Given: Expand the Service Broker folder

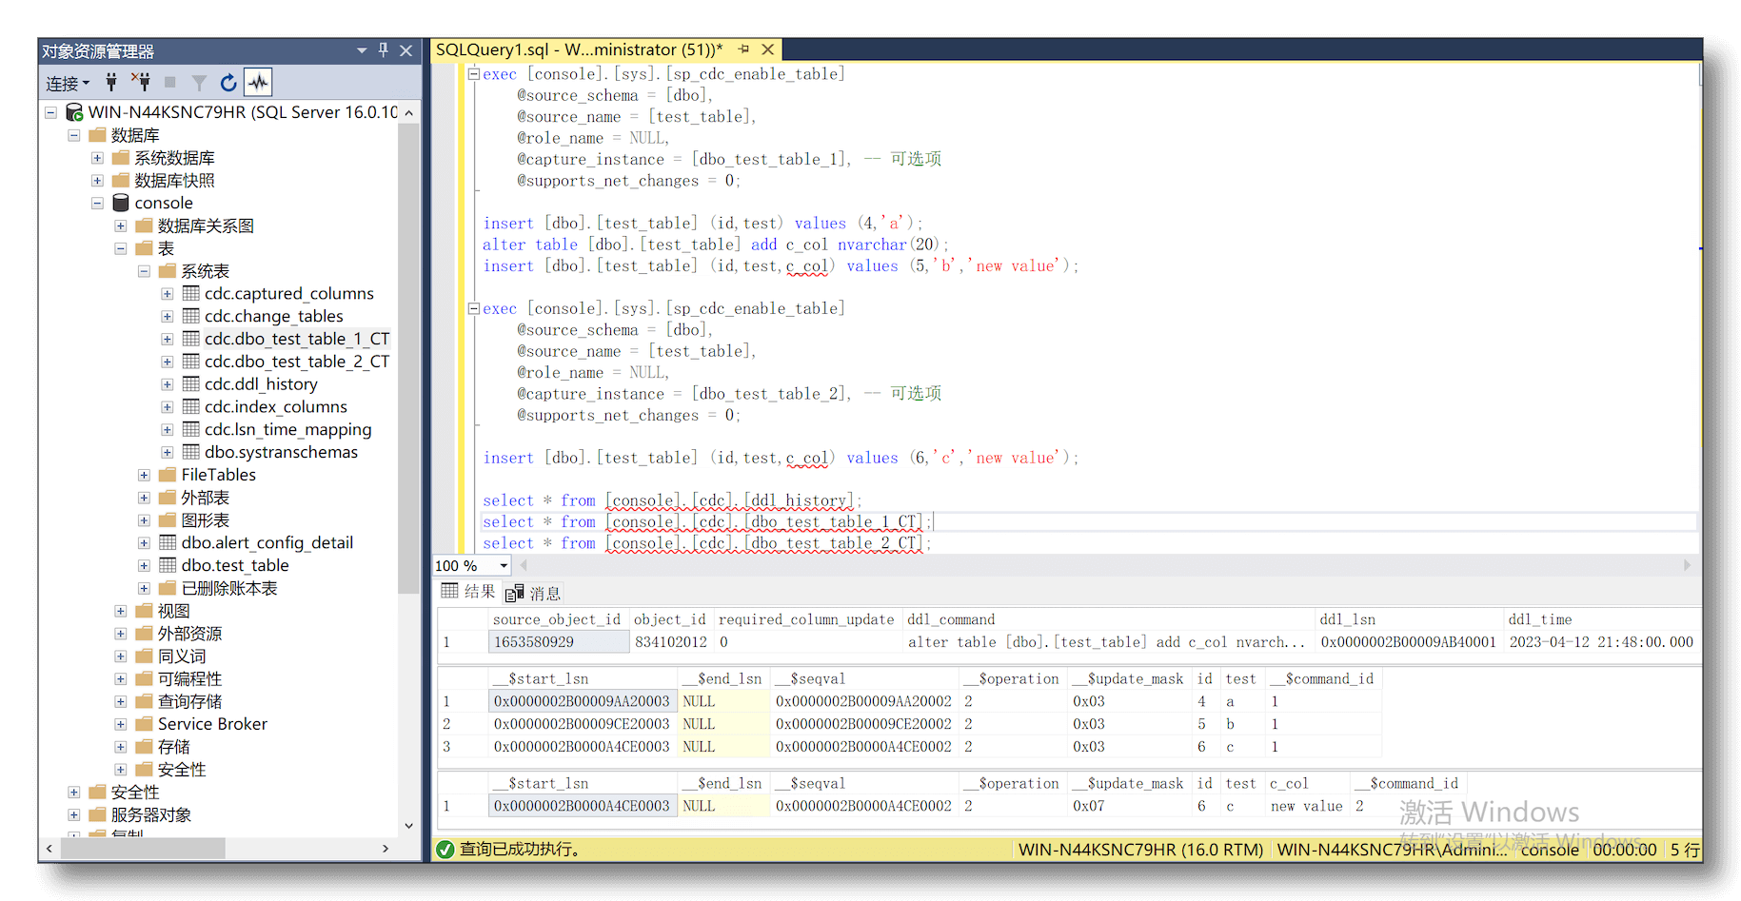Looking at the screenshot, I should 121,724.
